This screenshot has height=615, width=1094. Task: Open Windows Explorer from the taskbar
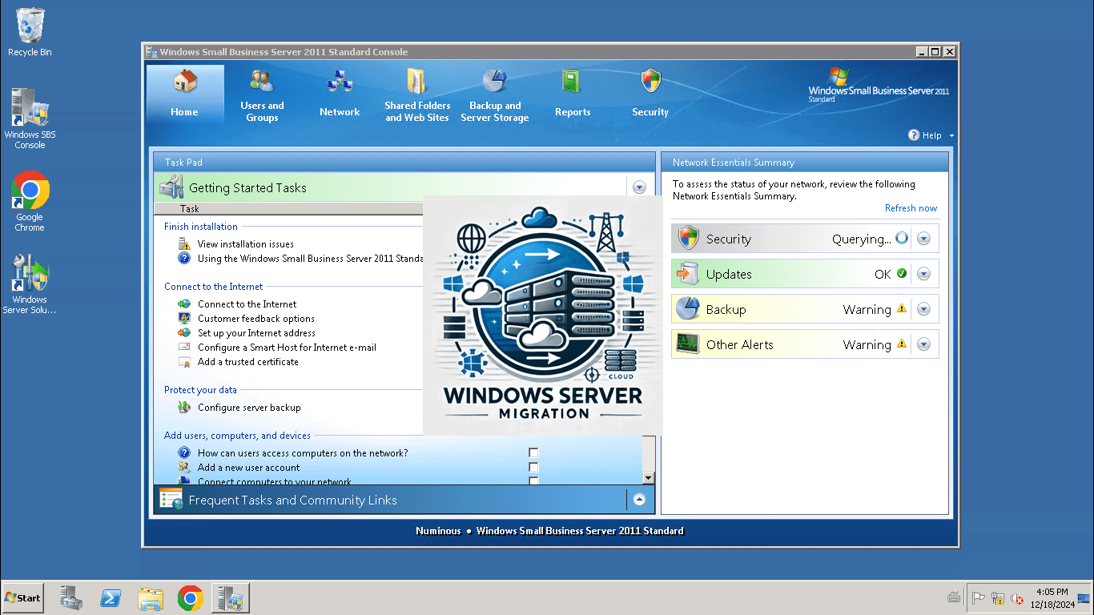(x=151, y=598)
